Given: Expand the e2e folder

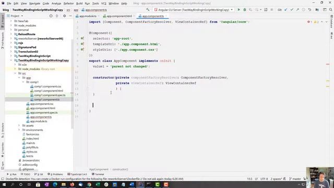Looking at the screenshot, I should (15, 65).
